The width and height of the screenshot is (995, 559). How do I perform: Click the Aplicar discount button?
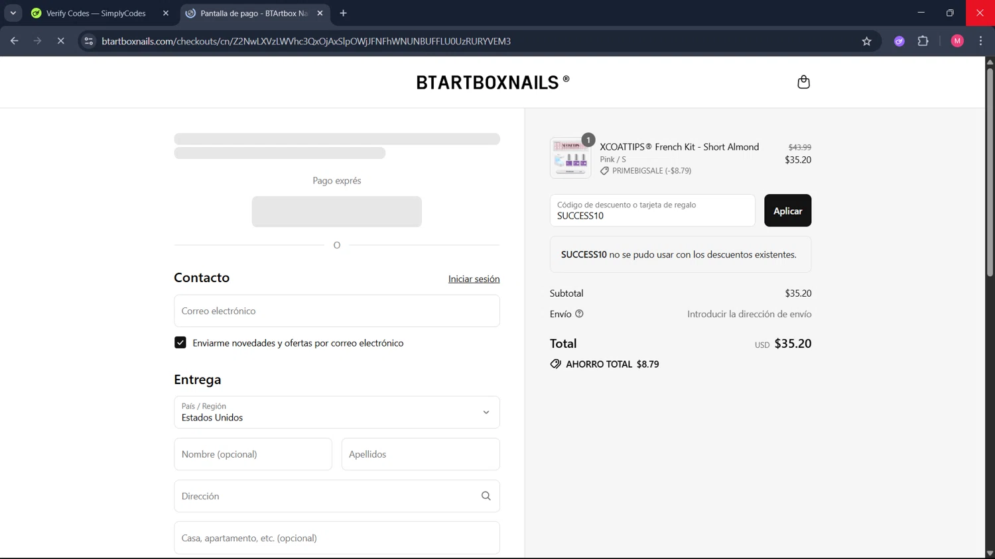coord(787,211)
